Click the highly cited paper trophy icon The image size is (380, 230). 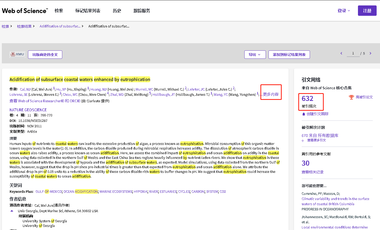coord(351,97)
